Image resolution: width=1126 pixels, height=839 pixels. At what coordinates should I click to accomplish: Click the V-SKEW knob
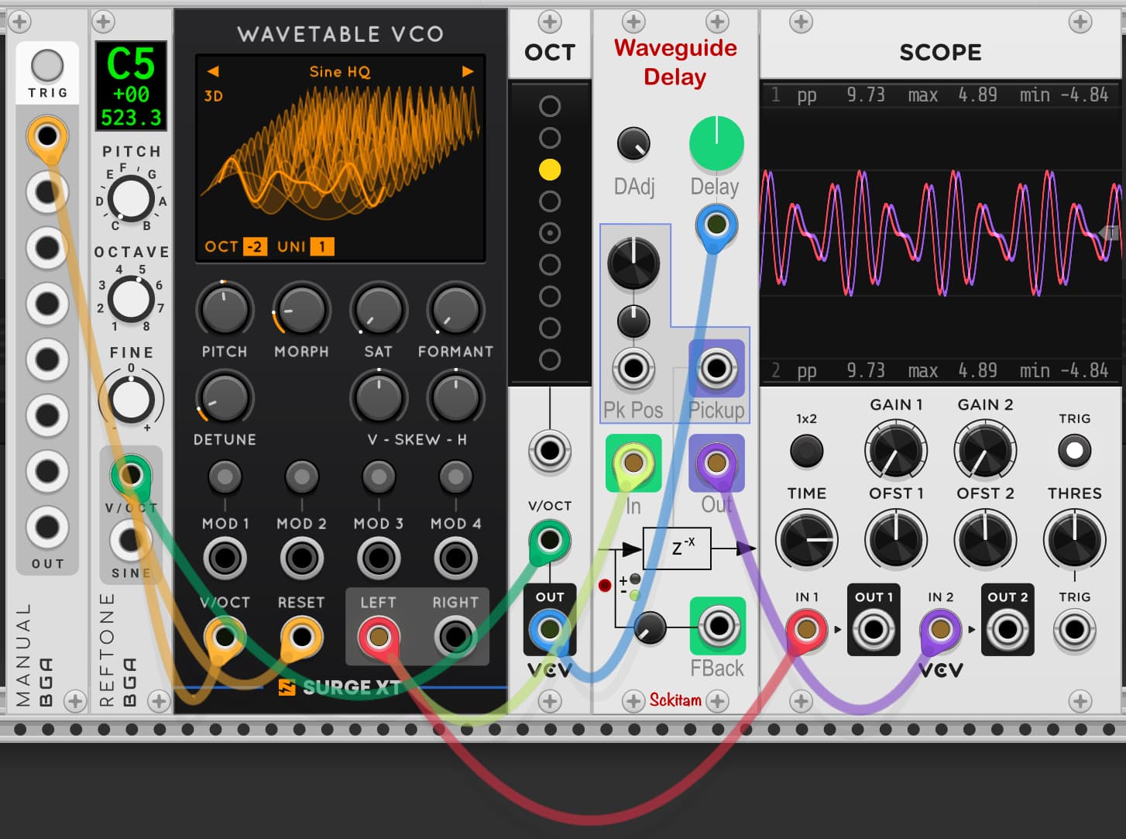pyautogui.click(x=378, y=397)
